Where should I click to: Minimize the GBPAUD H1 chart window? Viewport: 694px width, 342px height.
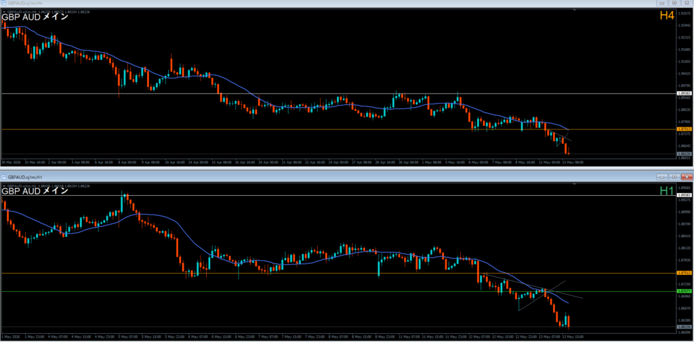point(663,177)
